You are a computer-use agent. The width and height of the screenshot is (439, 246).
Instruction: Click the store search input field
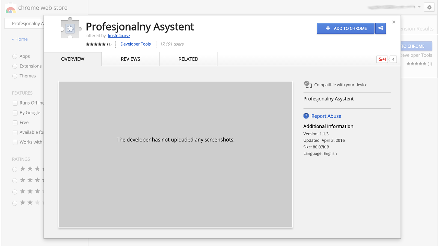point(24,24)
